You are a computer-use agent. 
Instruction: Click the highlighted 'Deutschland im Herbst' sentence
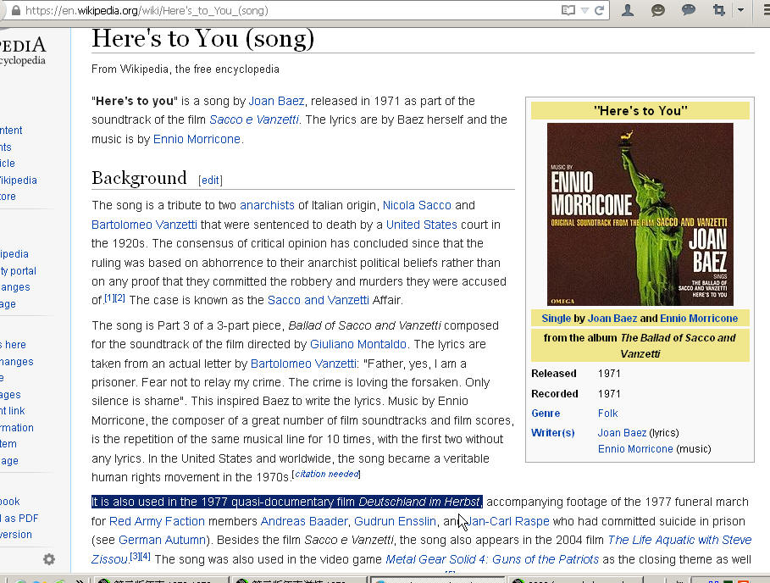point(287,502)
